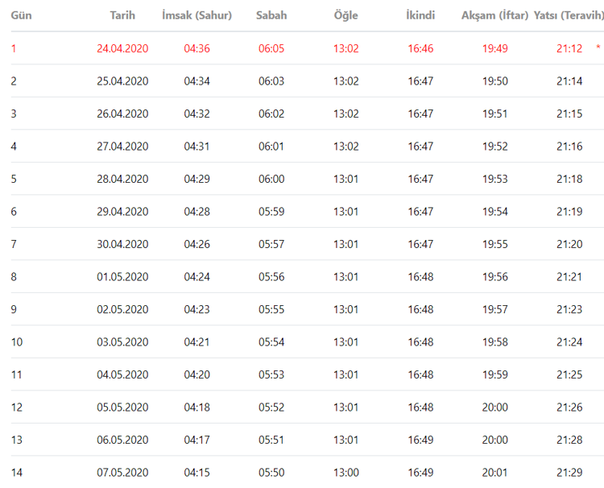Click the İmsak time 04:36 in red
Screen dimensions: 604x488
coord(197,48)
